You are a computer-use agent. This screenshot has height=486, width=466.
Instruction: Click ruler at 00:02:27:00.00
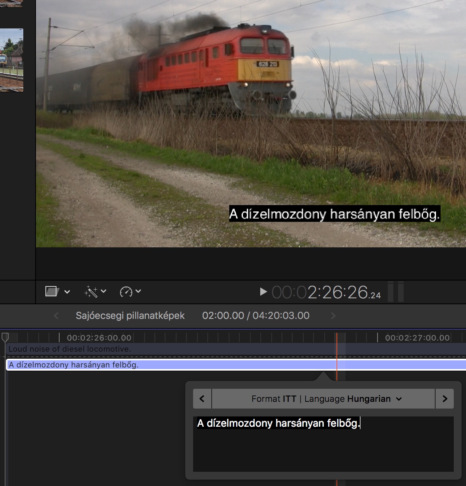[417, 338]
